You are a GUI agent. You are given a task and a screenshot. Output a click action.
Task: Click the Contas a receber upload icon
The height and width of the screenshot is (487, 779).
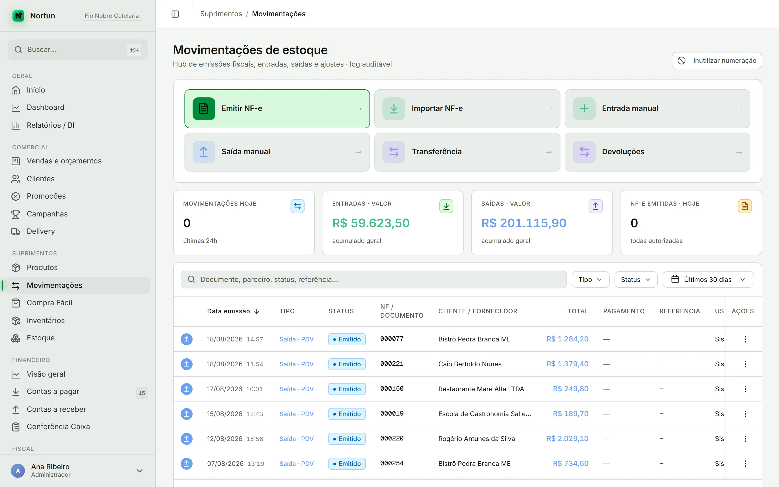(x=16, y=409)
